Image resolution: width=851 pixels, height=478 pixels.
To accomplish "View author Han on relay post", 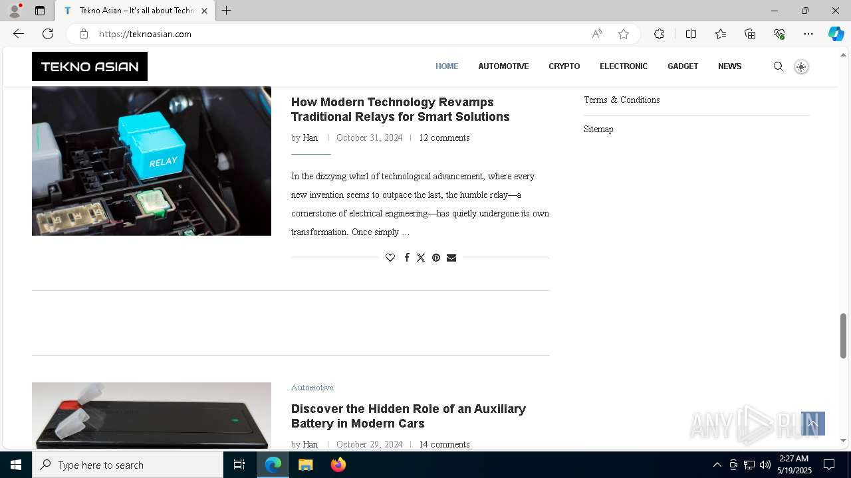I will pyautogui.click(x=310, y=138).
